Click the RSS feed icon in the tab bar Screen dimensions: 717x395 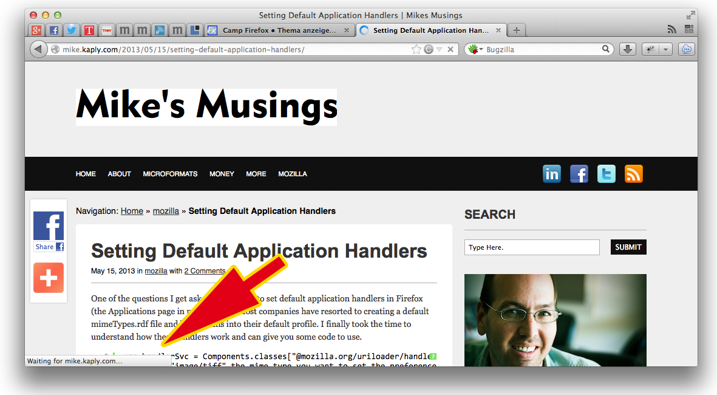coord(671,30)
